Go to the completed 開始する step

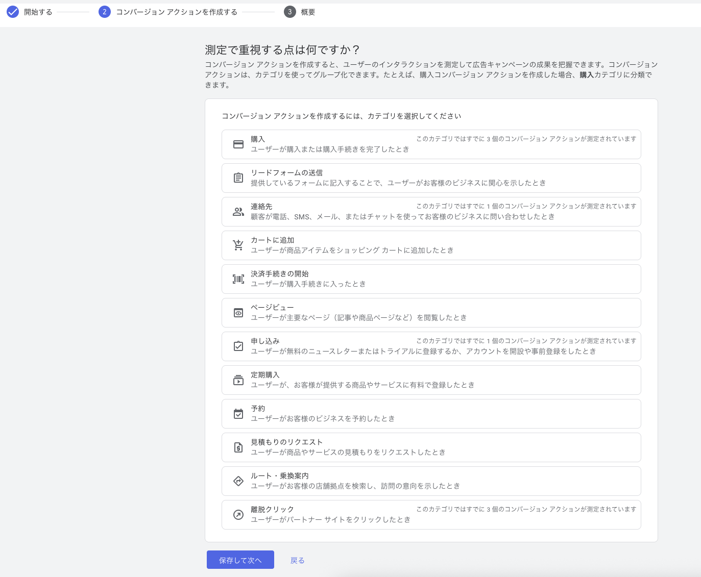30,12
